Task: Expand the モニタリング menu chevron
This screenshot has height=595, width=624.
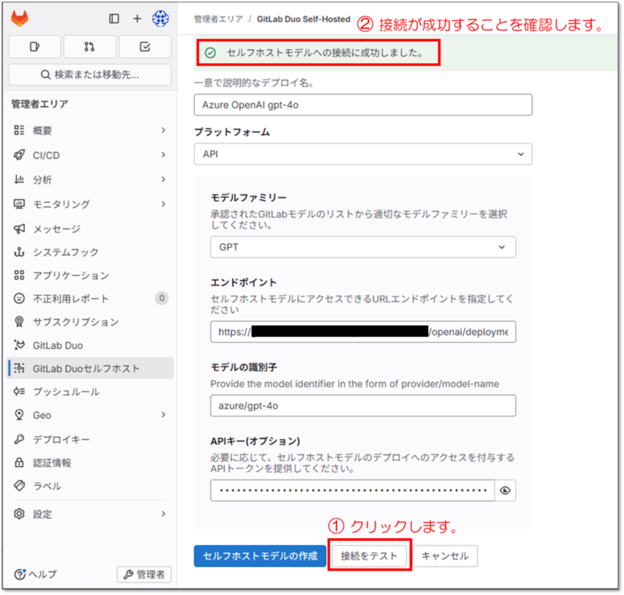Action: tap(163, 204)
